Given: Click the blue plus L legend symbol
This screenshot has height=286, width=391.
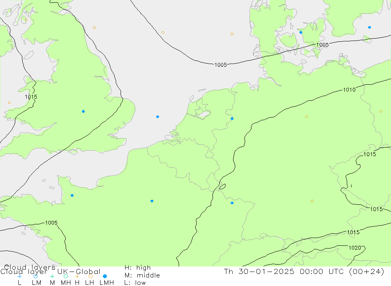Looking at the screenshot, I should click(x=20, y=276).
